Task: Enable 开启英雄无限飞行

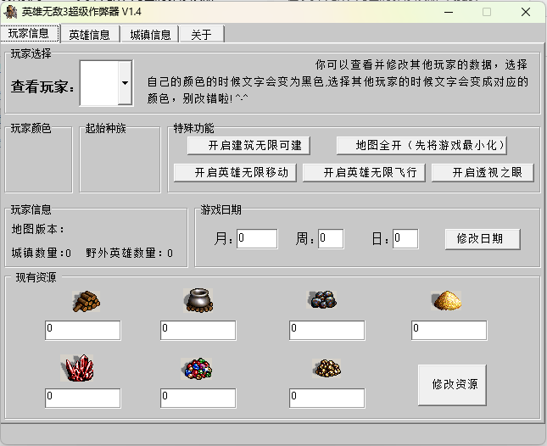Action: coord(364,173)
